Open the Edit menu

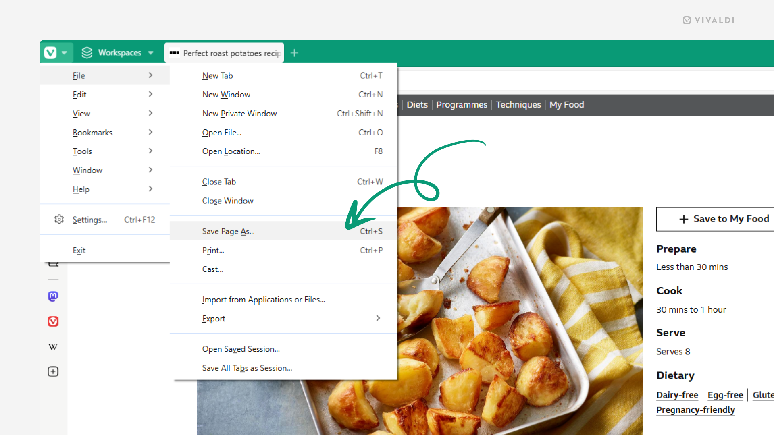click(x=105, y=94)
